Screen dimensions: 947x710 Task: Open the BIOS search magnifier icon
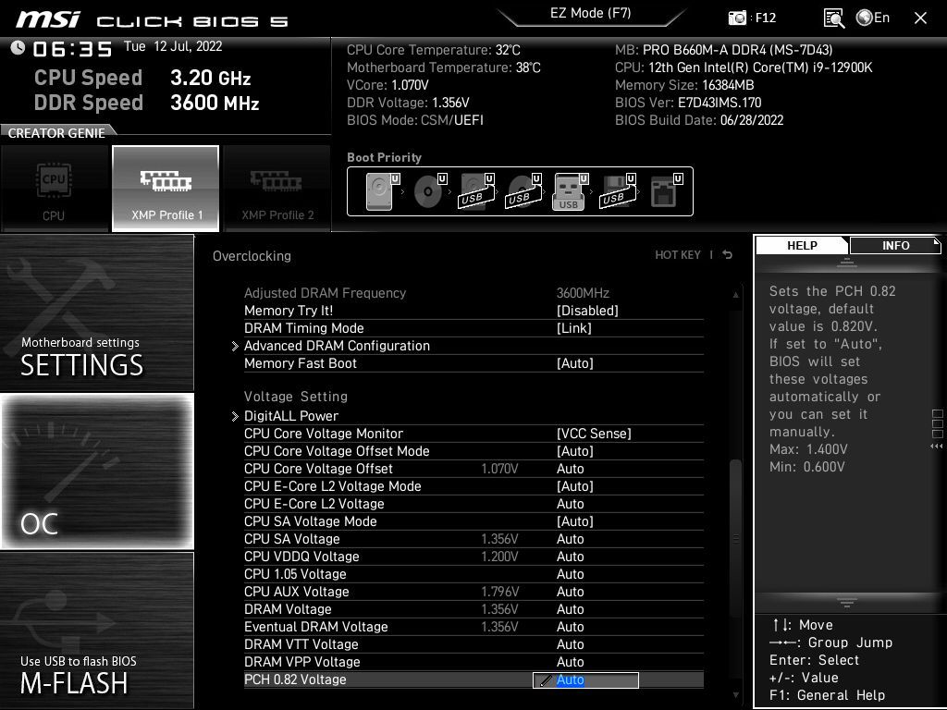click(x=834, y=18)
